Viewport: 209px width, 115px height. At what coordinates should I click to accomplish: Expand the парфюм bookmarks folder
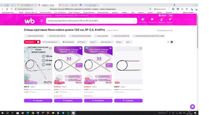pos(125,12)
